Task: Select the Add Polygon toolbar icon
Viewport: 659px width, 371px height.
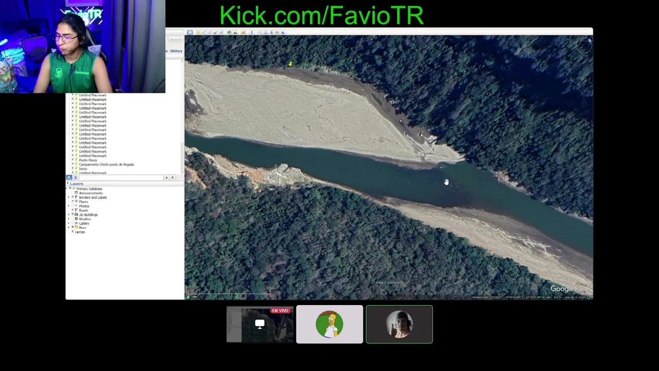Action: click(x=204, y=32)
